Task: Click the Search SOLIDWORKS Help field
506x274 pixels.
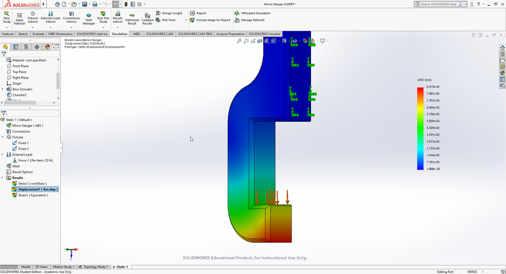Action: (439, 4)
